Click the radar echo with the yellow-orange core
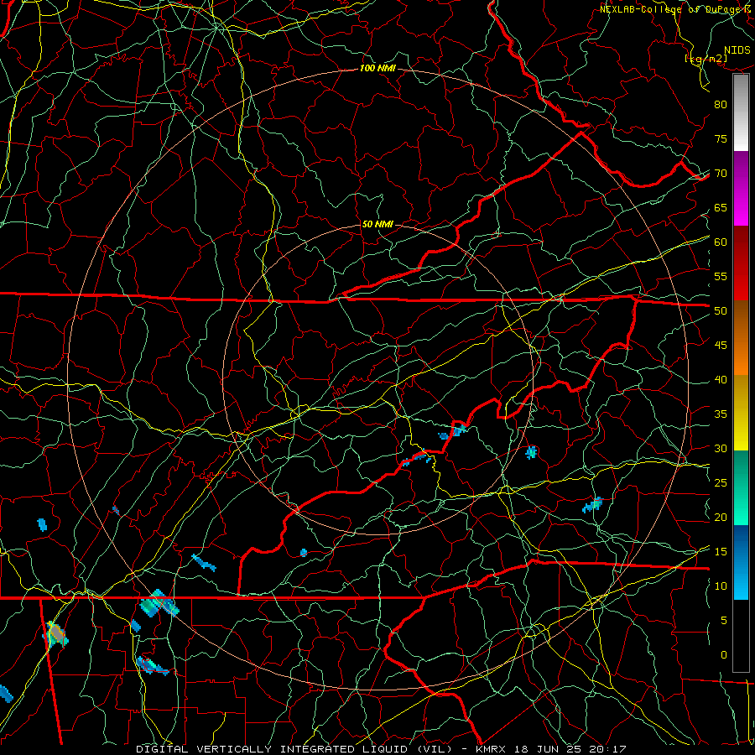Viewport: 755px width, 755px height. [57, 633]
